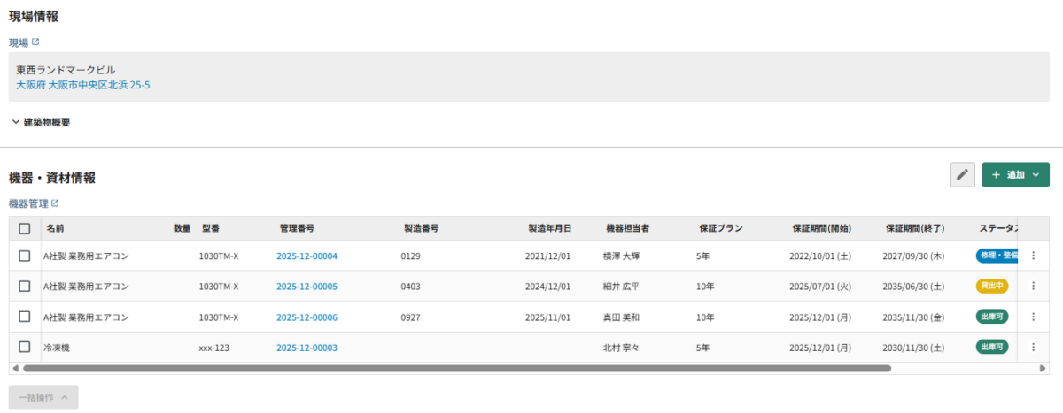Open external link icon next to 機器管理

(x=55, y=203)
